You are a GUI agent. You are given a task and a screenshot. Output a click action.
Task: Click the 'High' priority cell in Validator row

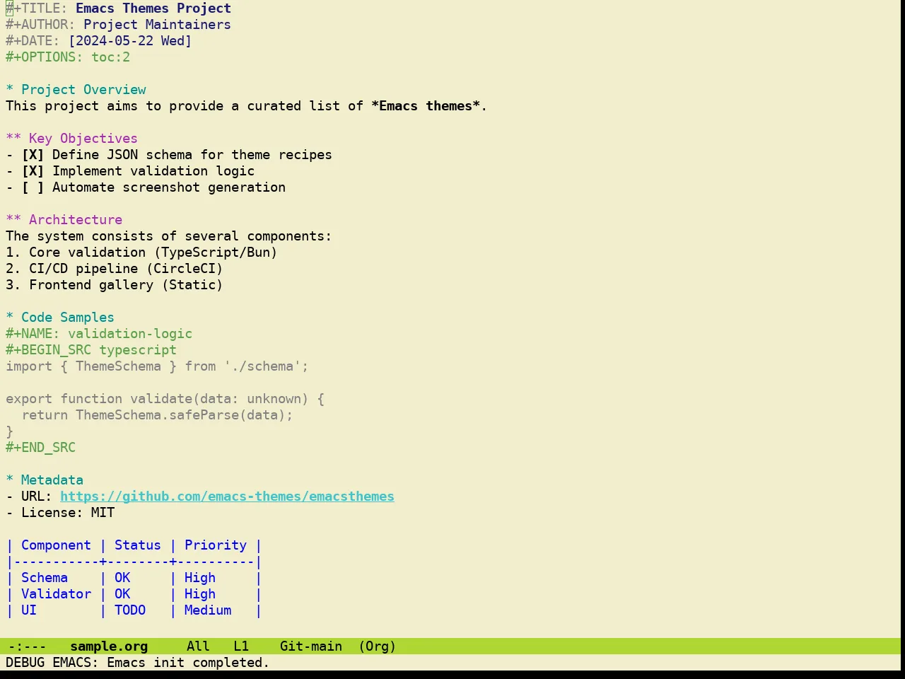(x=200, y=594)
